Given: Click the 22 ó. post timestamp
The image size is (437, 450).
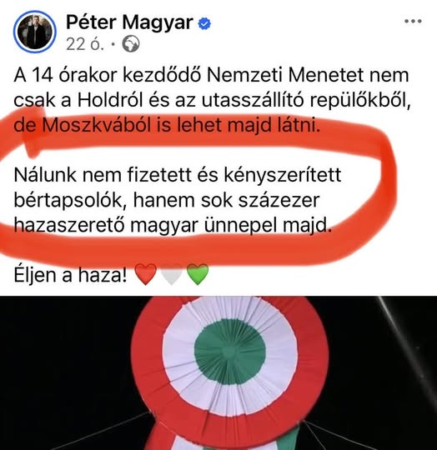Looking at the screenshot, I should 85,44.
